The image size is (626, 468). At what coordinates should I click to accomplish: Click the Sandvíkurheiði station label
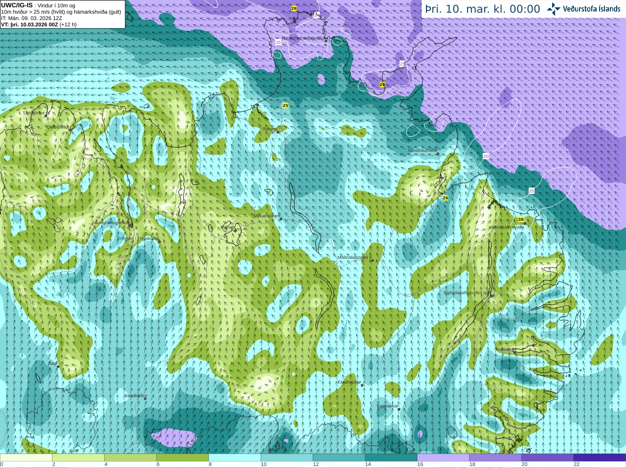pyautogui.click(x=423, y=150)
